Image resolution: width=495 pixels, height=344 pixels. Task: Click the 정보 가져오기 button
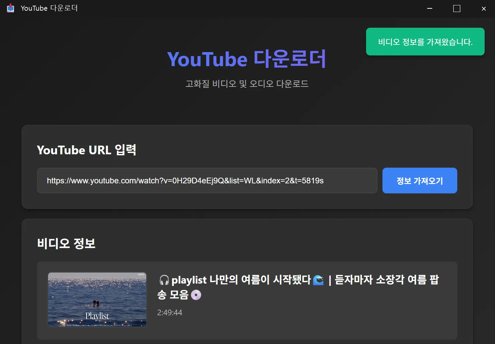420,180
